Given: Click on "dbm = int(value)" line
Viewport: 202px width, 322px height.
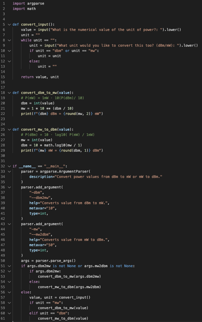Looking at the screenshot, I should click(38, 103).
